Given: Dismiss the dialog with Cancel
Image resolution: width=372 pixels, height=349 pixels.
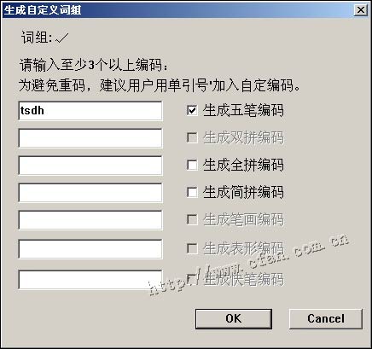Looking at the screenshot, I should (x=326, y=319).
